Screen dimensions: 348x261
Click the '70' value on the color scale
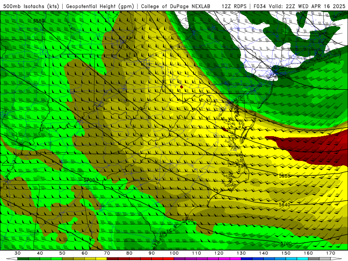click(x=107, y=253)
